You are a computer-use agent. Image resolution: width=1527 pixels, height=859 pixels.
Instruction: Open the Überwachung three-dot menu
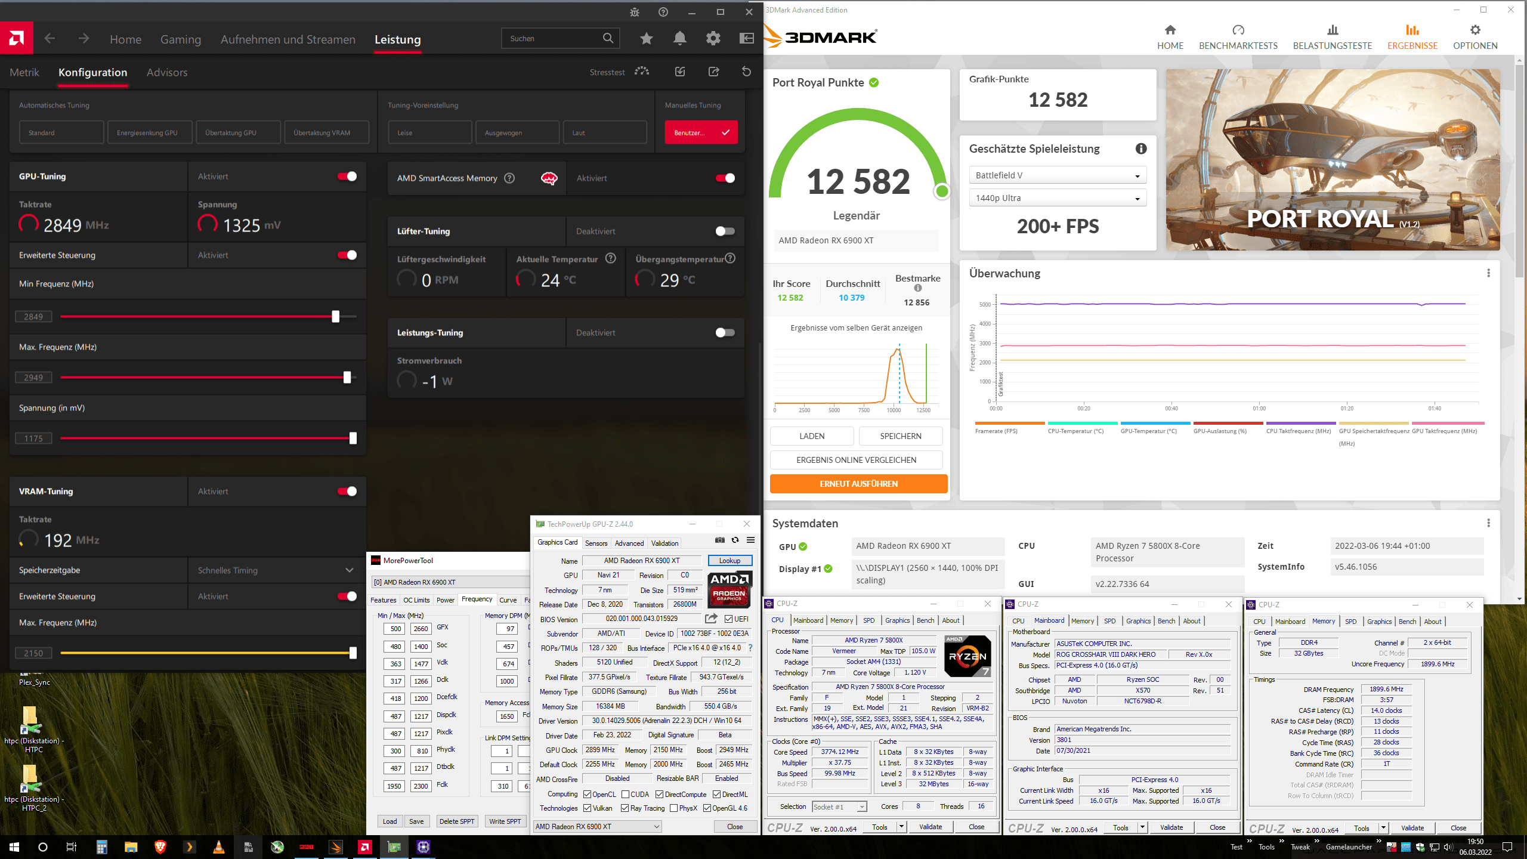(1489, 273)
